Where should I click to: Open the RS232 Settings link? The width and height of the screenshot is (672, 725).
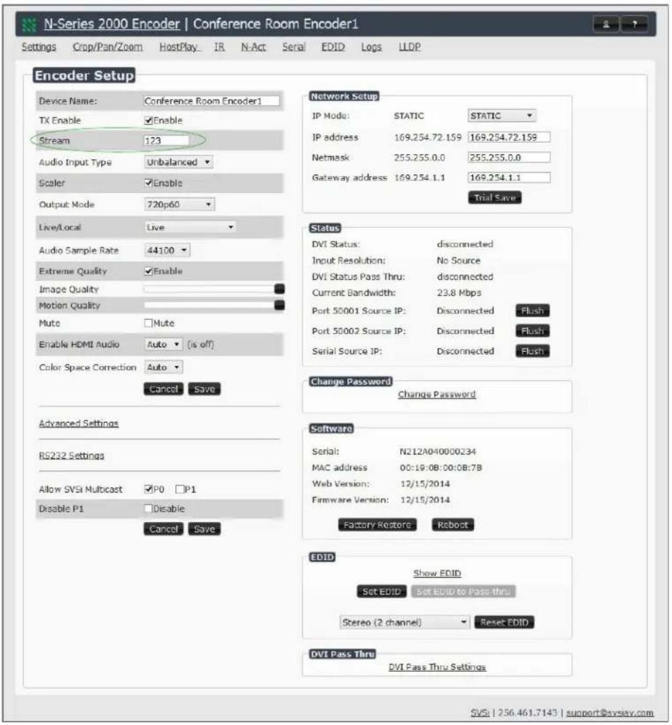72,456
